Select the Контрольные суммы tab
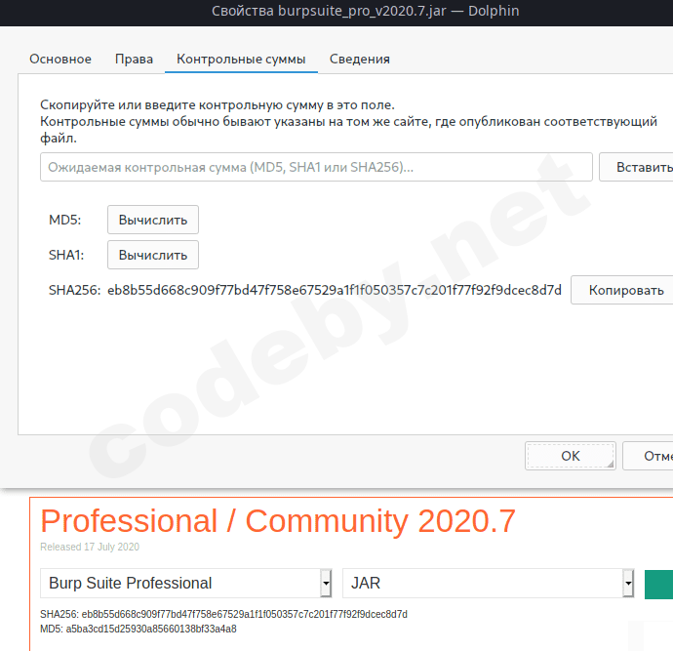The image size is (673, 651). click(241, 59)
